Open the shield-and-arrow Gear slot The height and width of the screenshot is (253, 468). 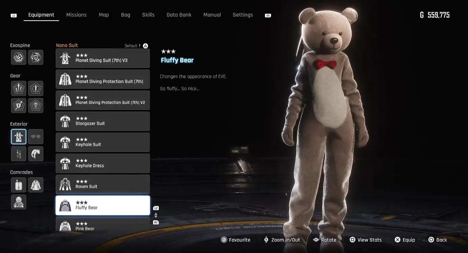point(19,105)
